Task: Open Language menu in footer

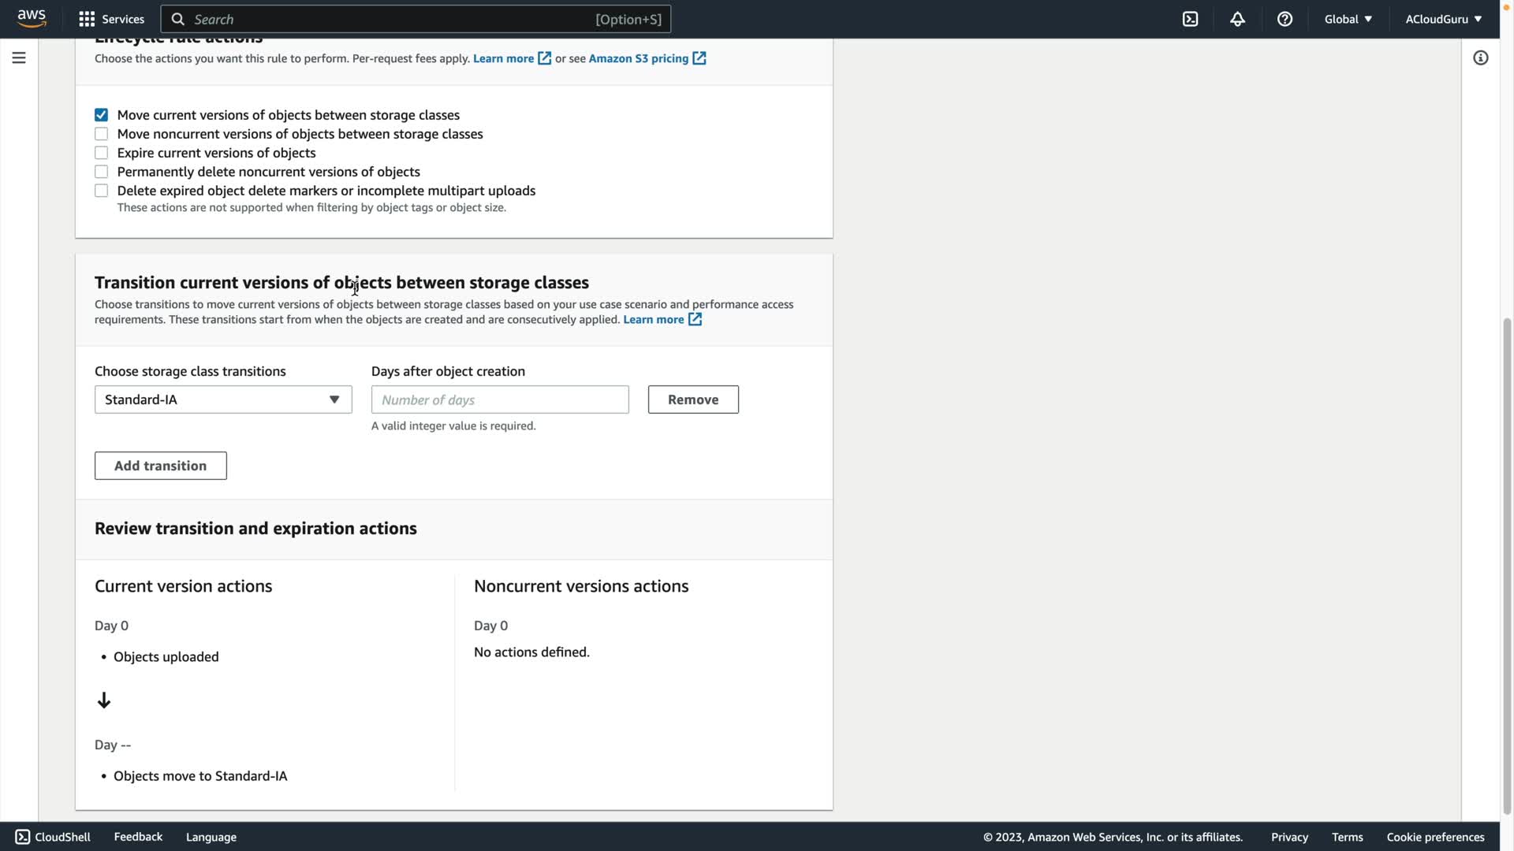Action: point(211,837)
